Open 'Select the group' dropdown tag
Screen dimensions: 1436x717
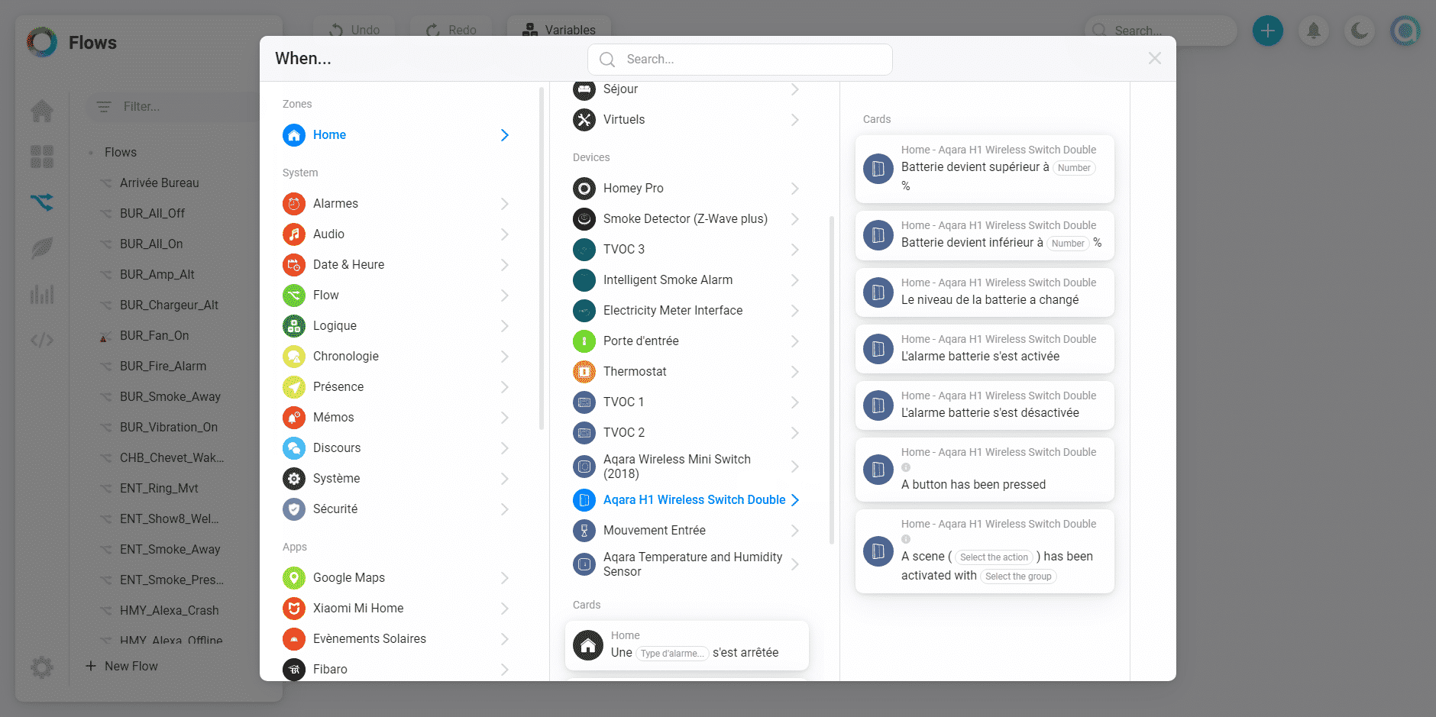coord(1018,577)
